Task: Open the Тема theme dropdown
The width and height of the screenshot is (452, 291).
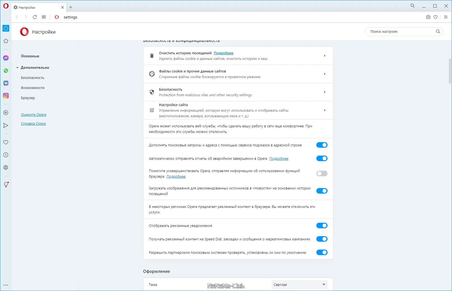Action: pyautogui.click(x=299, y=285)
